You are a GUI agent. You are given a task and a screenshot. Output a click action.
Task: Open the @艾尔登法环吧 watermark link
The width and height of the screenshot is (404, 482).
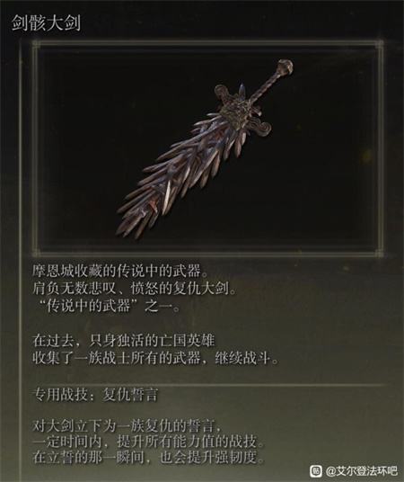point(362,470)
